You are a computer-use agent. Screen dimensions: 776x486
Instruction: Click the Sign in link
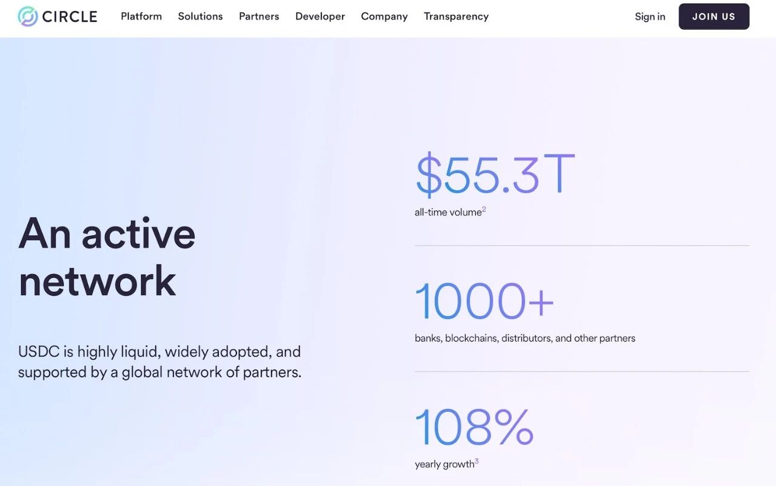(650, 16)
